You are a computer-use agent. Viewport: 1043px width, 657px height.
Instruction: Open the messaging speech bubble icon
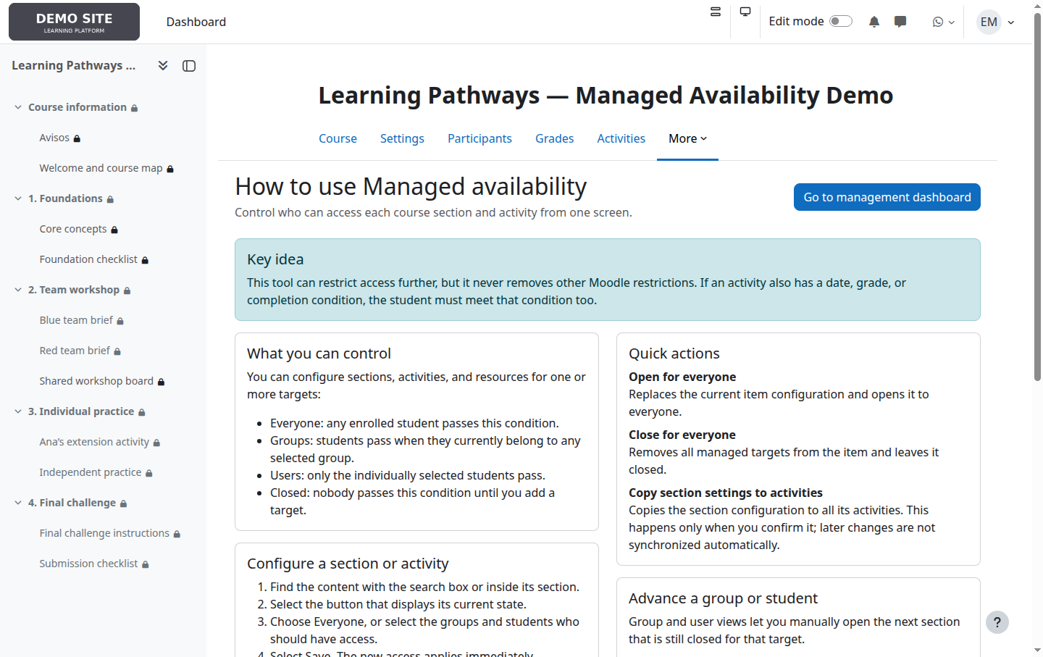point(900,22)
